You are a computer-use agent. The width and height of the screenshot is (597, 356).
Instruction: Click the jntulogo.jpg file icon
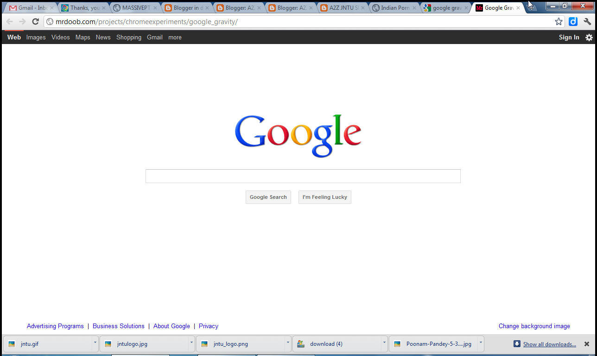pos(108,344)
